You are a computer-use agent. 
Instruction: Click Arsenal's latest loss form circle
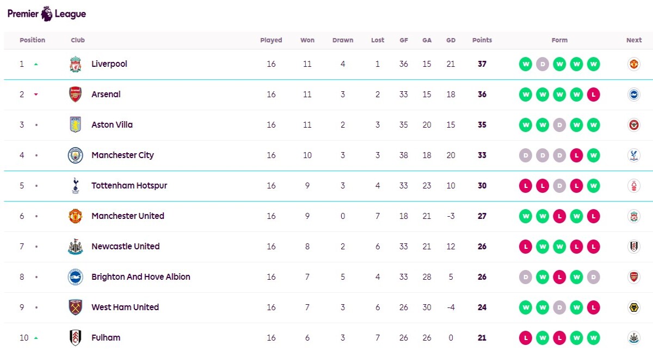594,95
